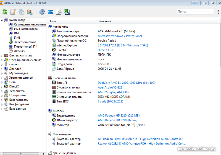The width and height of the screenshot is (221, 155).
Task: Click the details pane vertical scrollbar
Action: [220, 45]
